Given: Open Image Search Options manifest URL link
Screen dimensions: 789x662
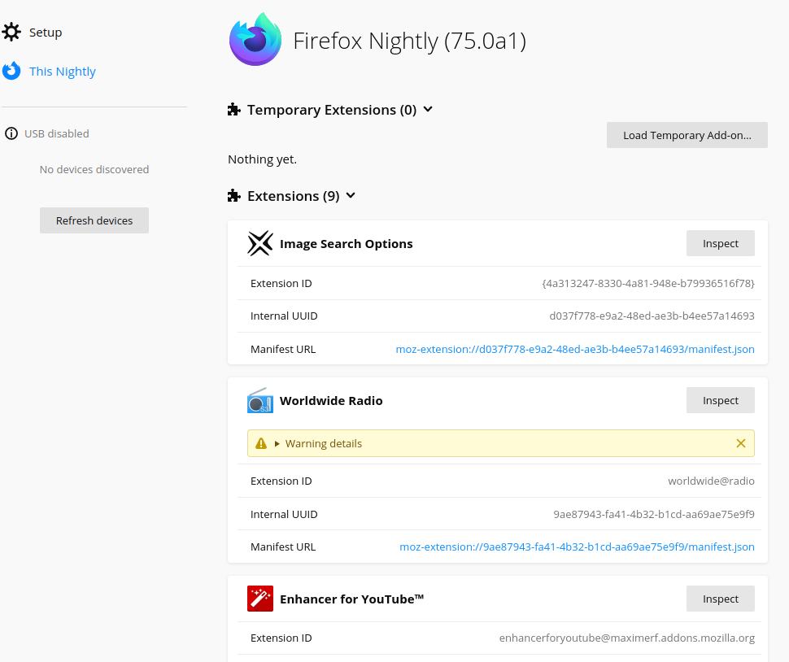Looking at the screenshot, I should tap(575, 349).
